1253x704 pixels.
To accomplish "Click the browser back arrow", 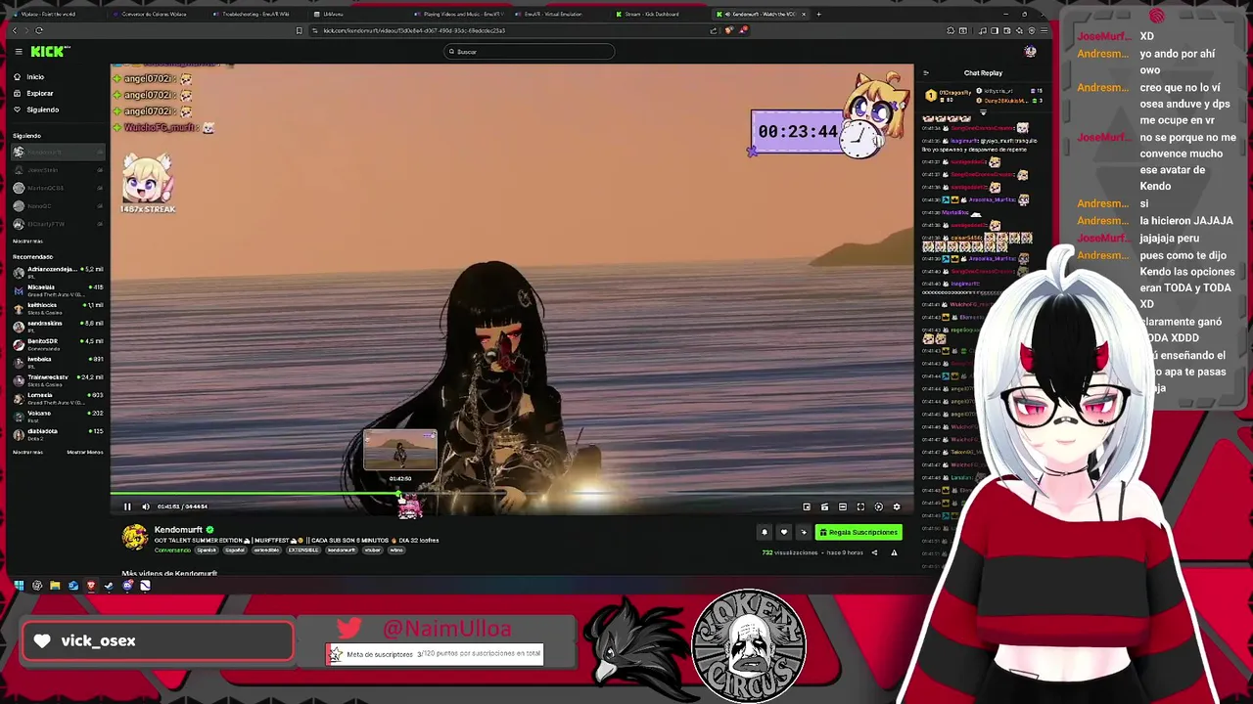I will 15,30.
